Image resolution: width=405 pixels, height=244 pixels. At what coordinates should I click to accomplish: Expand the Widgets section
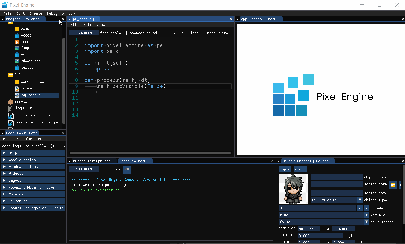click(x=33, y=174)
